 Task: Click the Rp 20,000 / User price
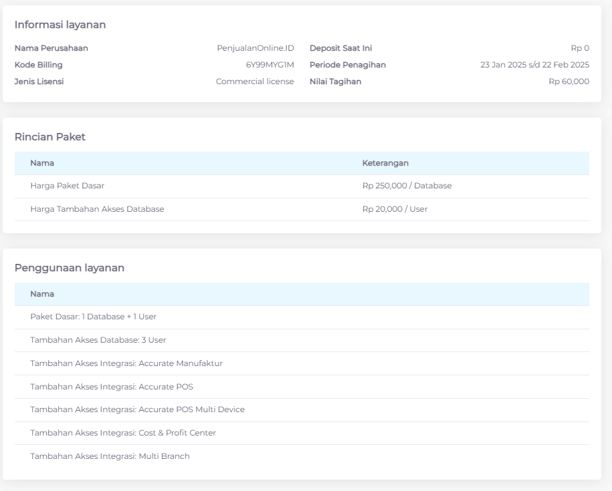(x=395, y=209)
